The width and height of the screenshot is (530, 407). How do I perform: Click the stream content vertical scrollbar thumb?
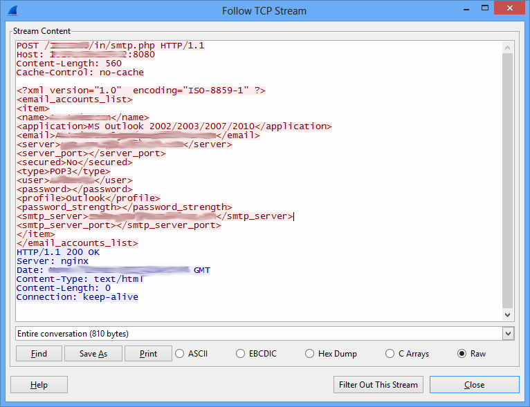(x=507, y=180)
